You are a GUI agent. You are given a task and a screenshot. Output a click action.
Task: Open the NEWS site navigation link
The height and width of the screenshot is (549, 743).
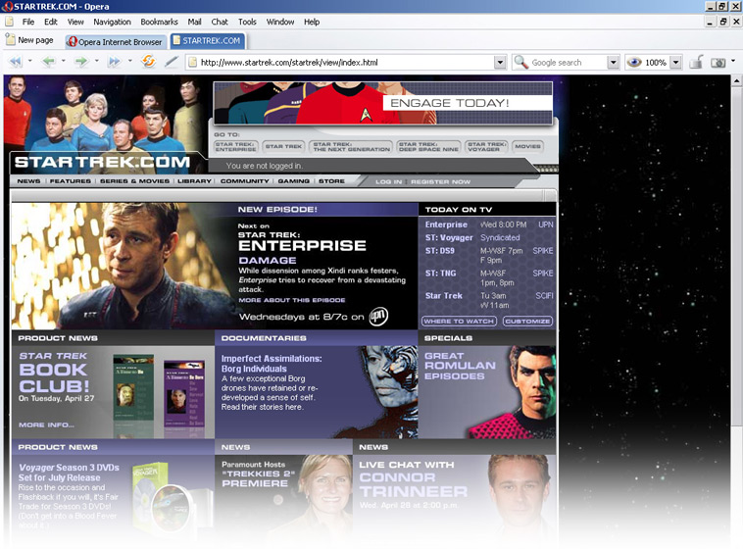tap(28, 181)
